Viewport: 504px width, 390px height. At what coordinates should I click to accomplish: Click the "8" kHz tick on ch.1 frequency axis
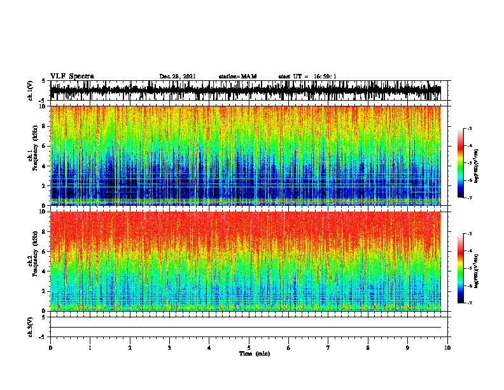pyautogui.click(x=44, y=126)
